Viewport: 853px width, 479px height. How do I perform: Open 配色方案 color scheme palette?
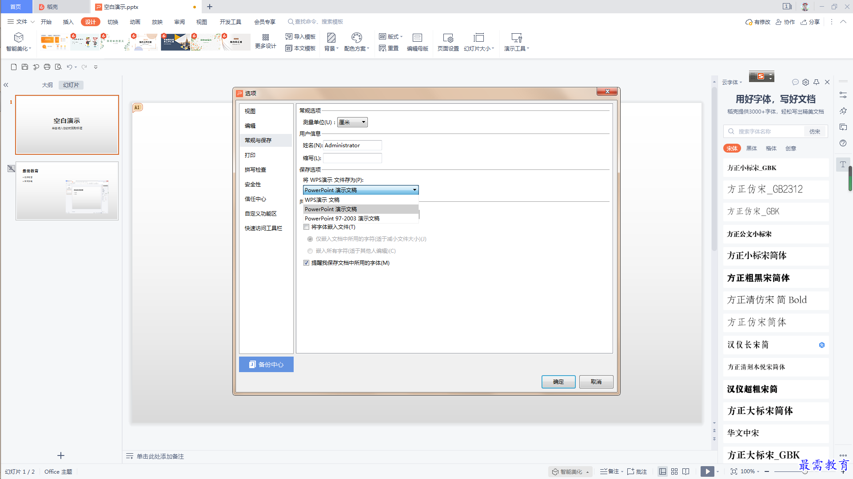coord(357,42)
